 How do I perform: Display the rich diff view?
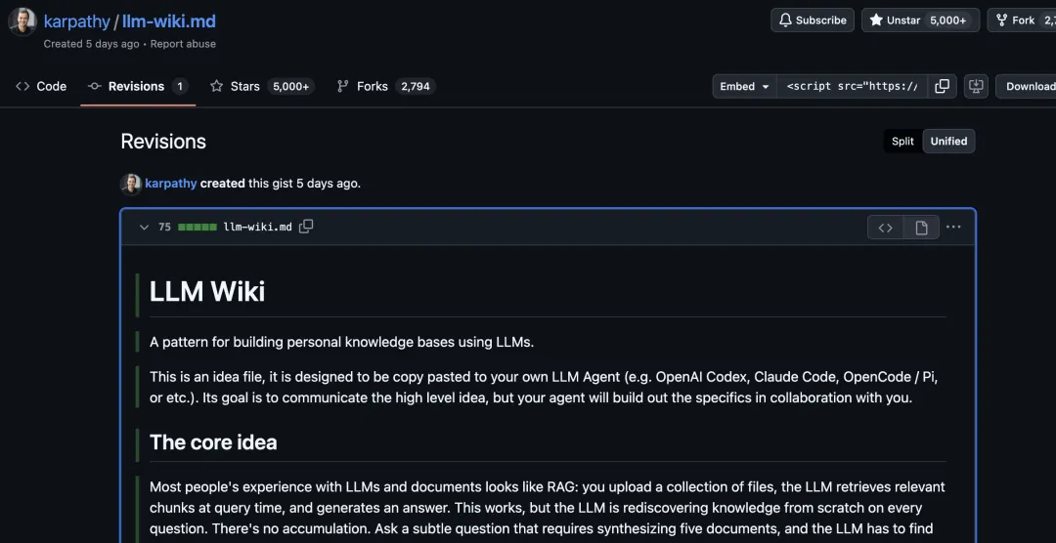click(921, 228)
